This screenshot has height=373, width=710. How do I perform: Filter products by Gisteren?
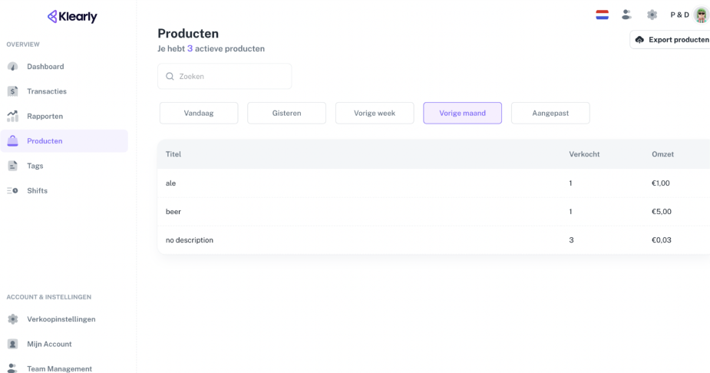click(x=286, y=113)
